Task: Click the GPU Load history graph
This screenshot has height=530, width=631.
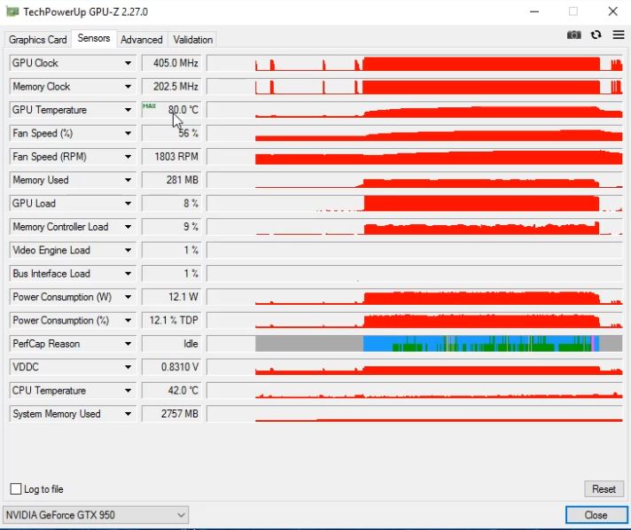Action: 415,203
